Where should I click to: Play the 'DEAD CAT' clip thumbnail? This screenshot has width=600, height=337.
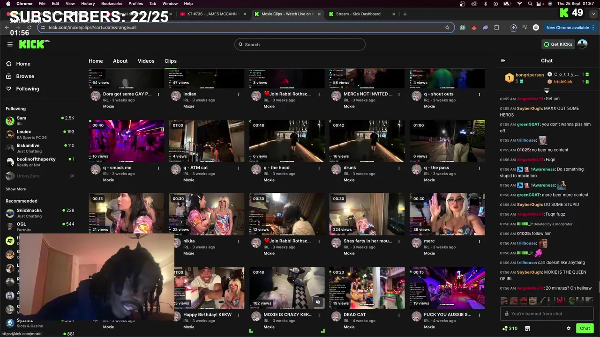coord(367,288)
